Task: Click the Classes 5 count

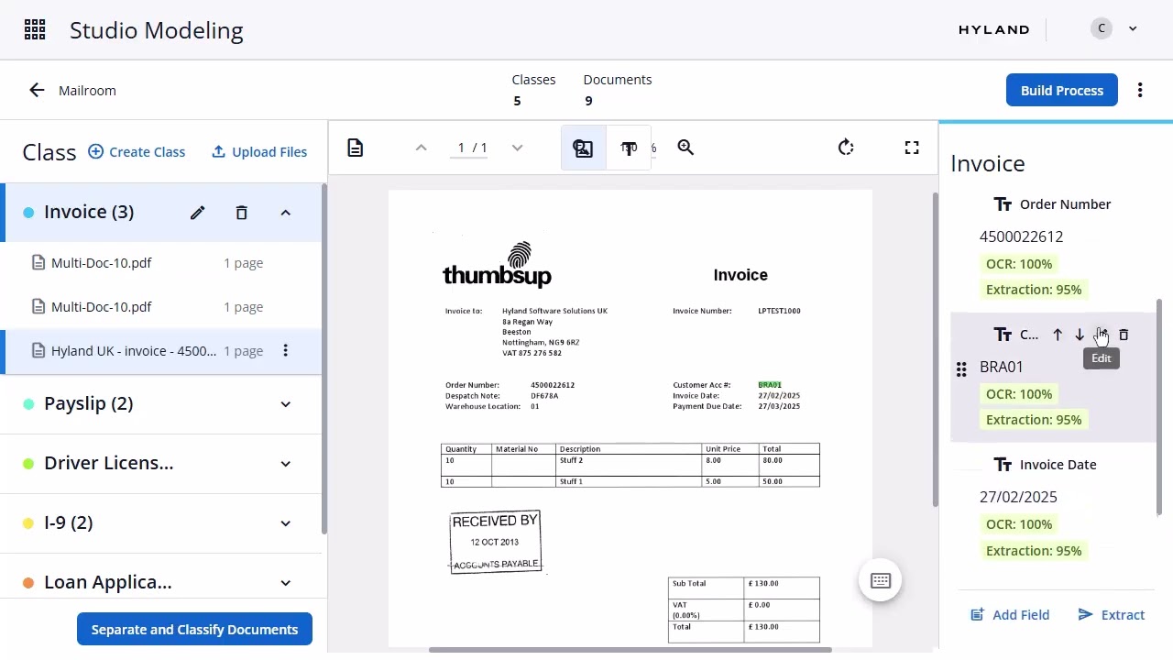Action: point(533,90)
